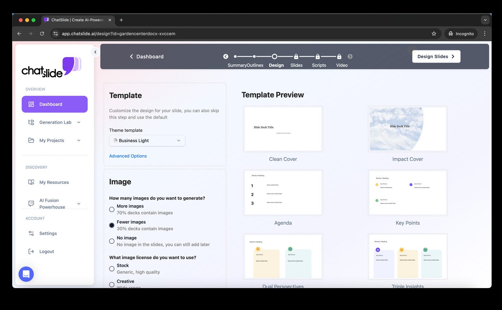Click the locked Video step icon
This screenshot has height=310, width=502.
pyautogui.click(x=339, y=56)
